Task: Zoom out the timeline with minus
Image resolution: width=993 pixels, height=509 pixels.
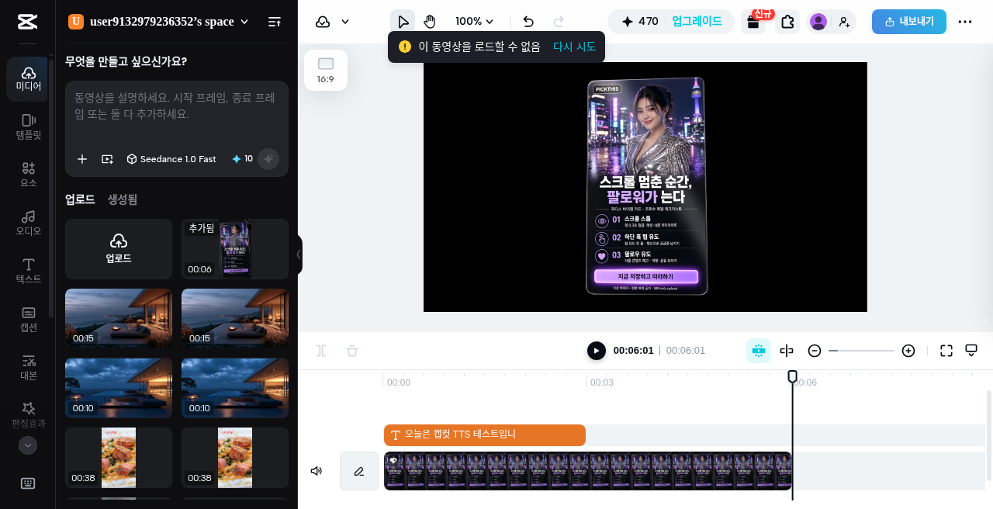Action: click(815, 351)
